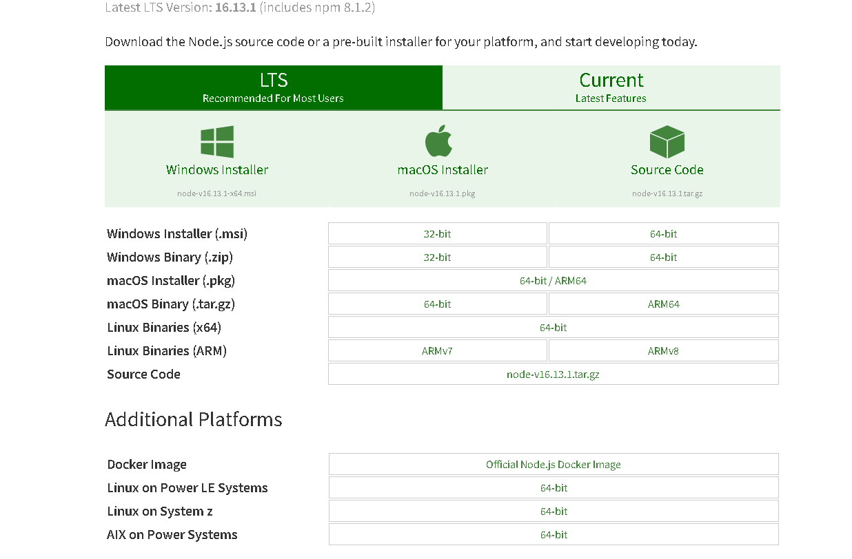Click the Linux Binaries (ARM) row label
852x559 pixels.
click(x=167, y=351)
